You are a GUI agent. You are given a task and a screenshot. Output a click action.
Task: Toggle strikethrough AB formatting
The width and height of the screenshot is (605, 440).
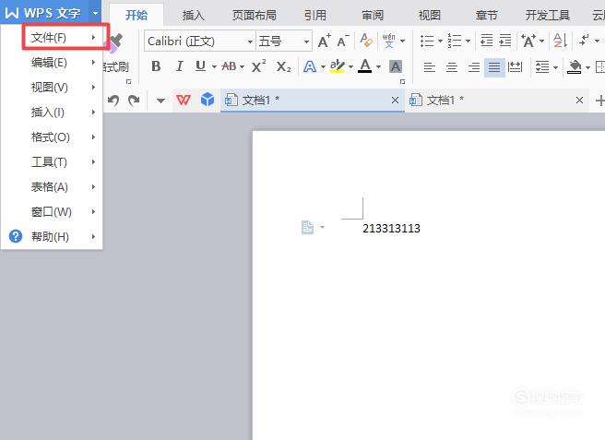pos(230,66)
